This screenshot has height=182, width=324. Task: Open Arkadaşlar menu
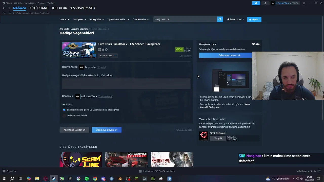[30, 3]
